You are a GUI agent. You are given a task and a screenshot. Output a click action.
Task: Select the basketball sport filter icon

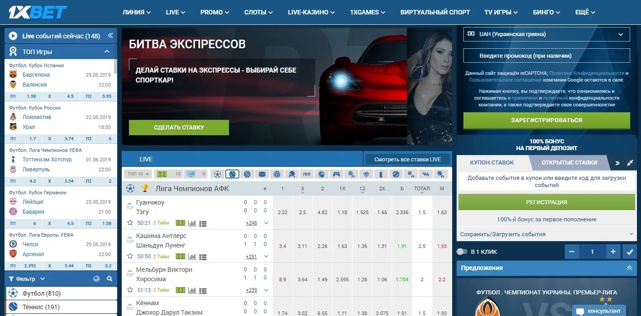point(247,174)
